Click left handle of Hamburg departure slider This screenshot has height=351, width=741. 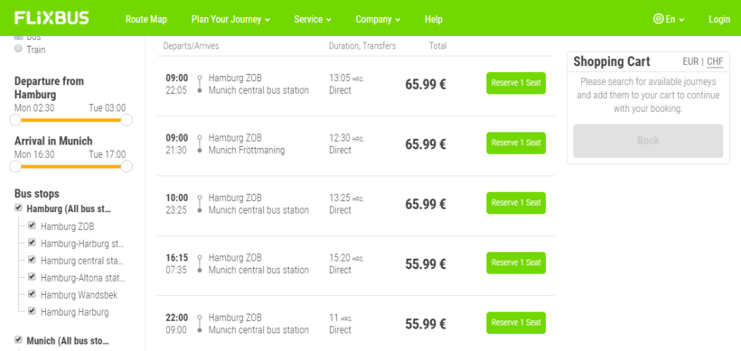pos(15,120)
